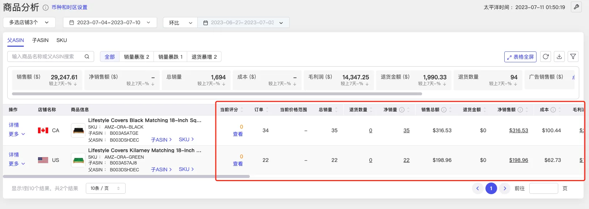Click product title Lifestyle Covers Black Matching
Screen dimensions: 589x209
145,120
